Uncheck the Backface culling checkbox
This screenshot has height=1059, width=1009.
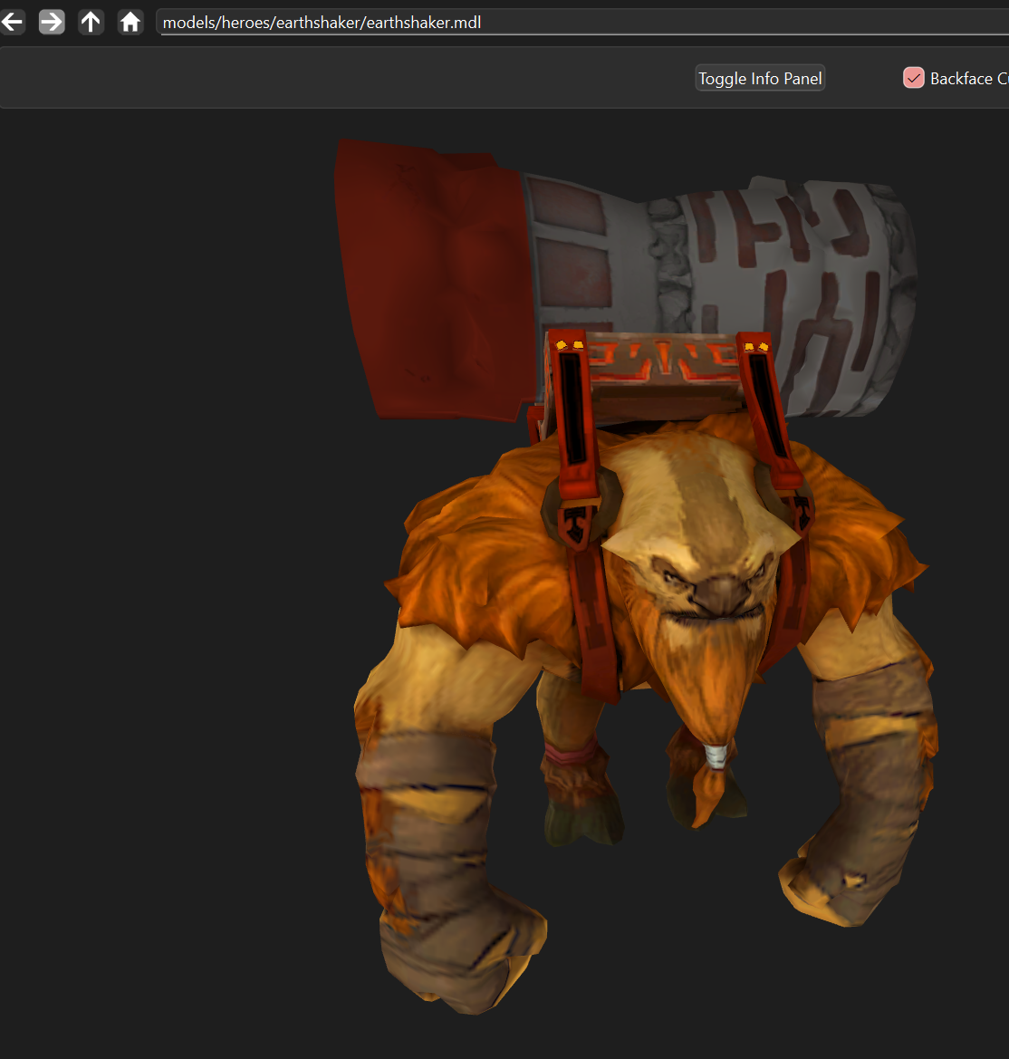(x=914, y=78)
